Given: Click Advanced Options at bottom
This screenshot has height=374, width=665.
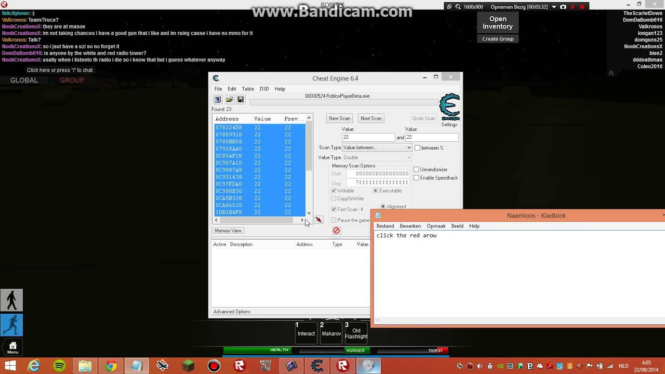Looking at the screenshot, I should [x=232, y=312].
